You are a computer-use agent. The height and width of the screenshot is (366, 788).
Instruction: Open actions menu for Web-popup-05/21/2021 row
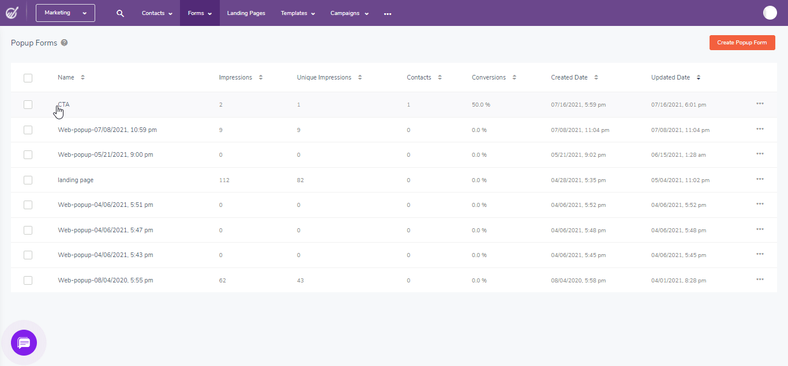pyautogui.click(x=760, y=154)
